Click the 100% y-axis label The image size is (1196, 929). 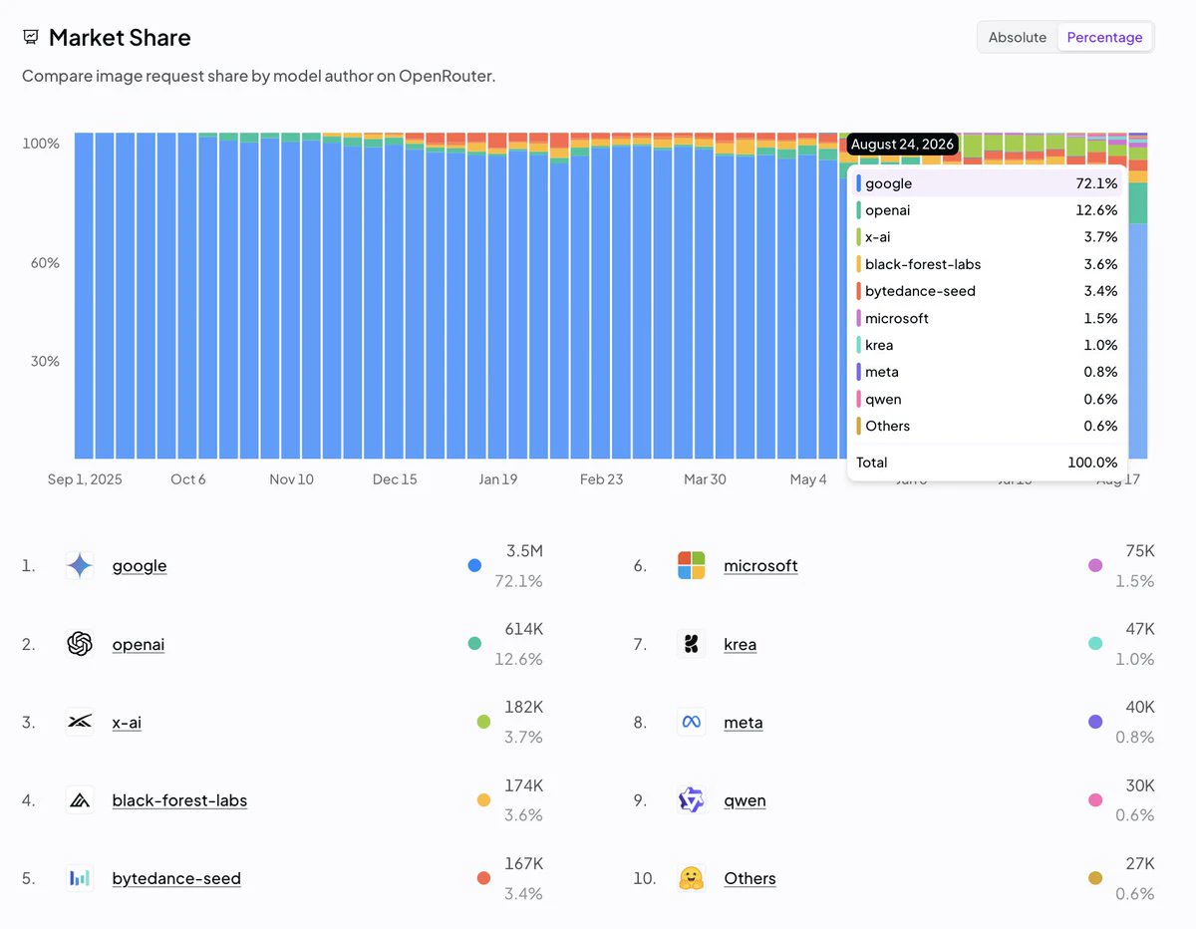click(x=41, y=144)
